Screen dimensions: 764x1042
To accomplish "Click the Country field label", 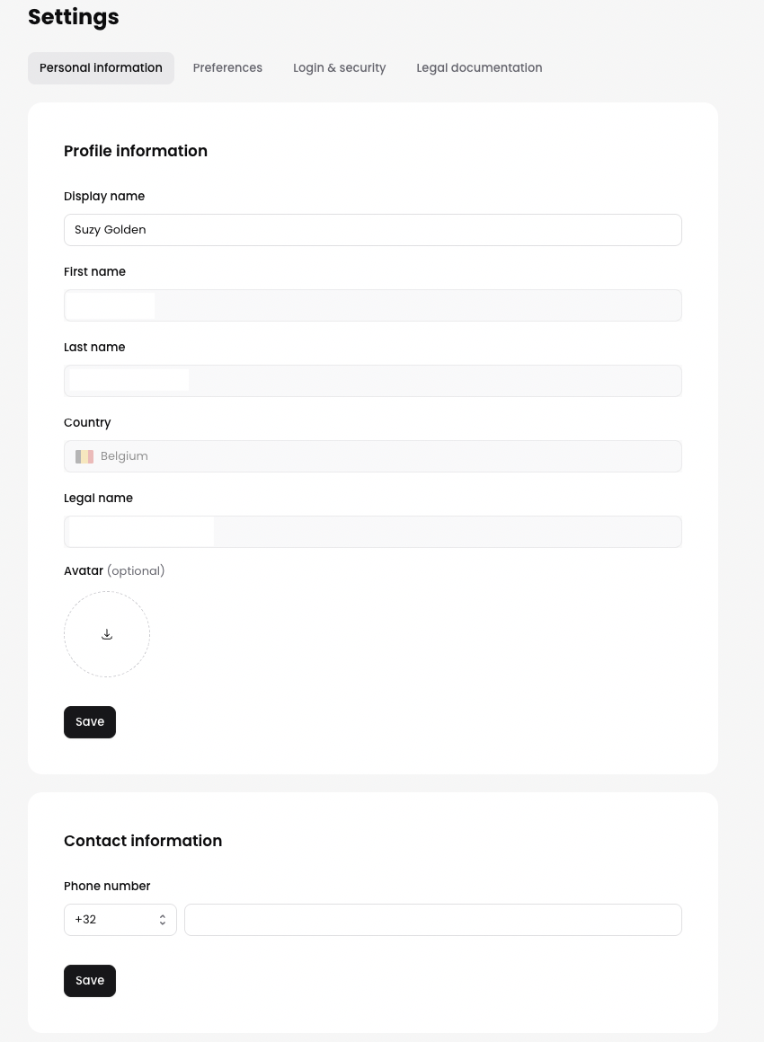I will (x=87, y=423).
